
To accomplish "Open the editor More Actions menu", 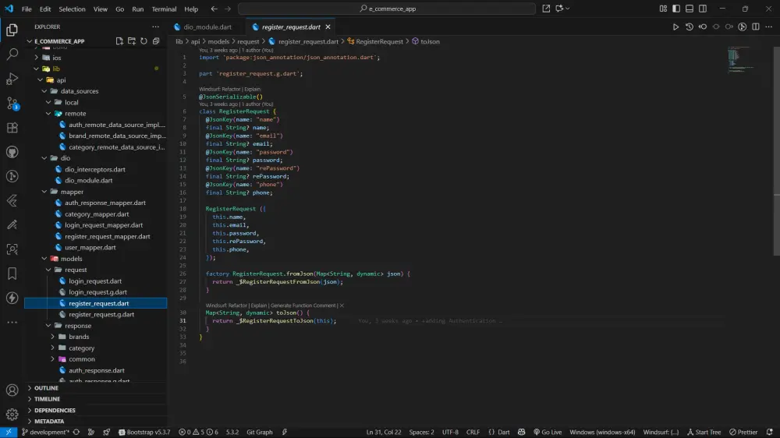I will pyautogui.click(x=769, y=26).
